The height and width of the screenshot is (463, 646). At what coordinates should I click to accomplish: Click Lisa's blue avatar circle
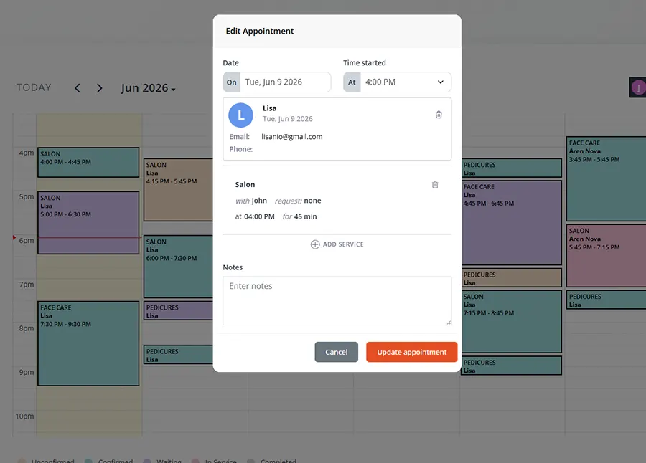click(240, 115)
